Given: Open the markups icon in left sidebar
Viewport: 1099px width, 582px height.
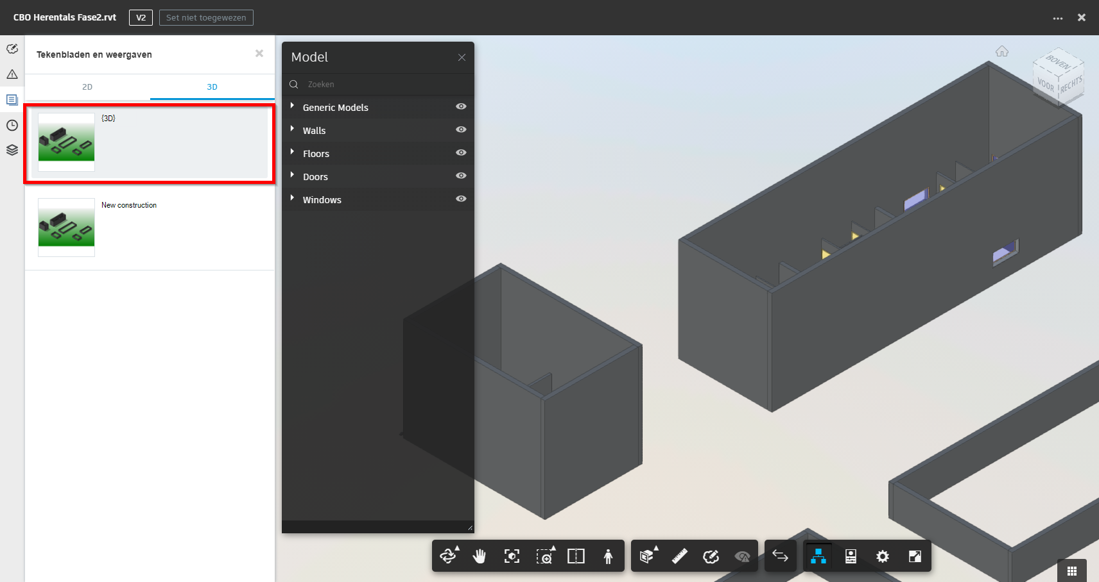Looking at the screenshot, I should pos(12,49).
